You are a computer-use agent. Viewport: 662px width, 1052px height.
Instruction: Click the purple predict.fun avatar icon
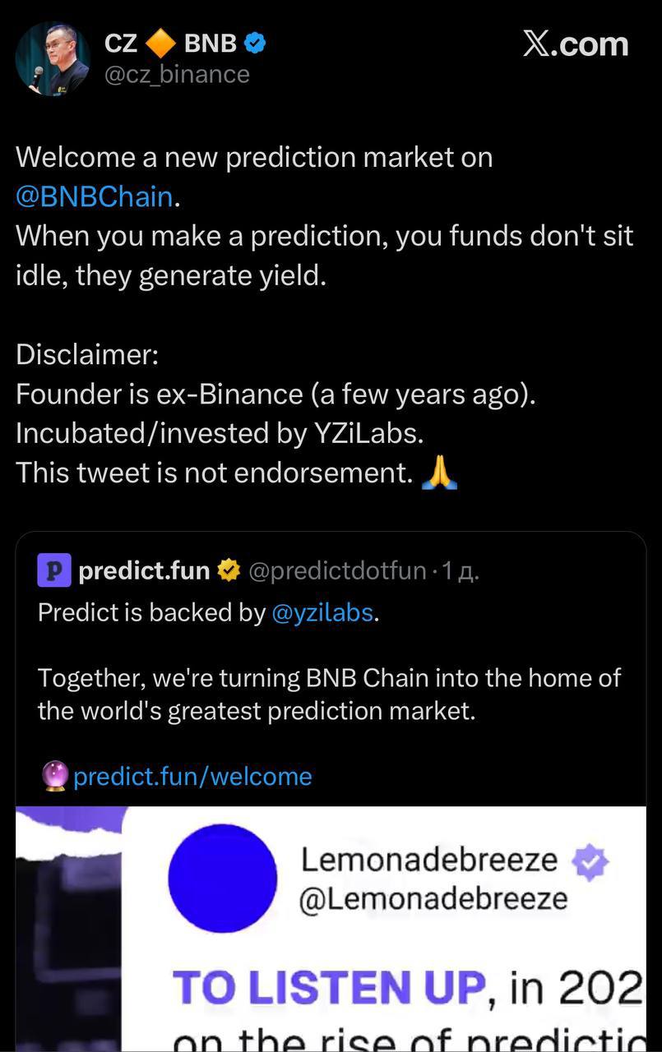click(54, 570)
